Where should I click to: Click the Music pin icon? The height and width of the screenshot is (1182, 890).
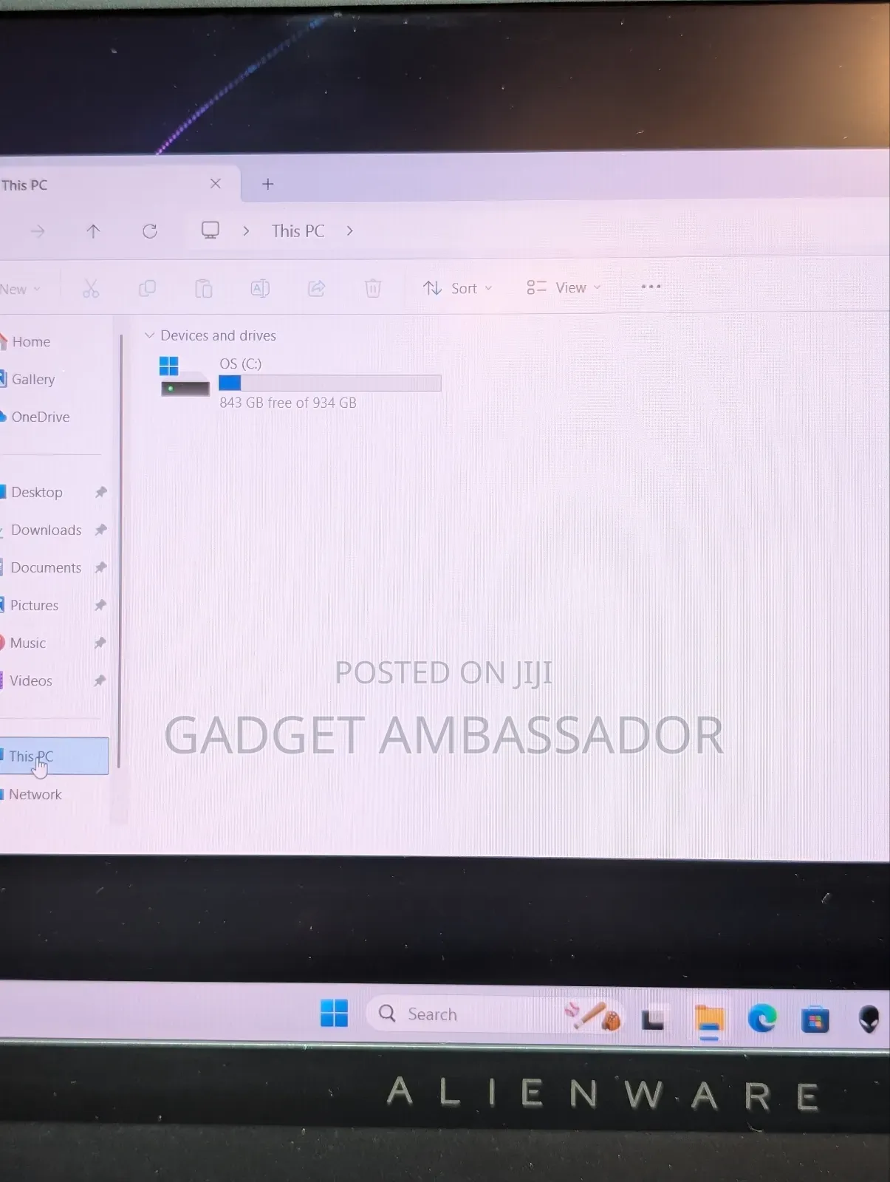[x=100, y=643]
